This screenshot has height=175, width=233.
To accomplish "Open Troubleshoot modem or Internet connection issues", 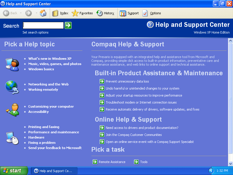I will point(141,102).
